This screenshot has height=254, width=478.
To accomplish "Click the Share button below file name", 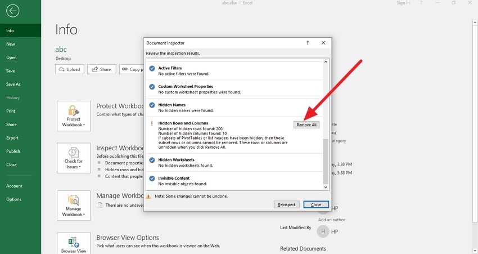I will coord(102,69).
